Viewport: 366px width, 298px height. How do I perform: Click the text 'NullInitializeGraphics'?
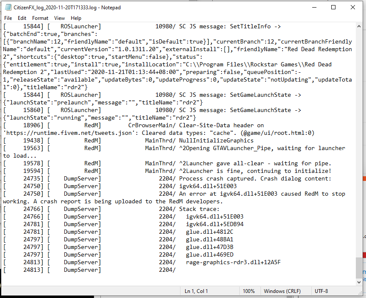pyautogui.click(x=216, y=140)
